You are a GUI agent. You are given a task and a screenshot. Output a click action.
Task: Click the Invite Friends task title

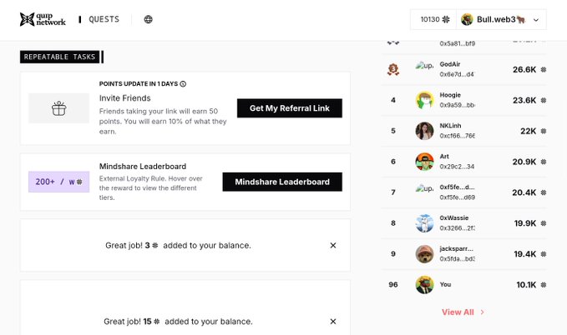pos(124,98)
